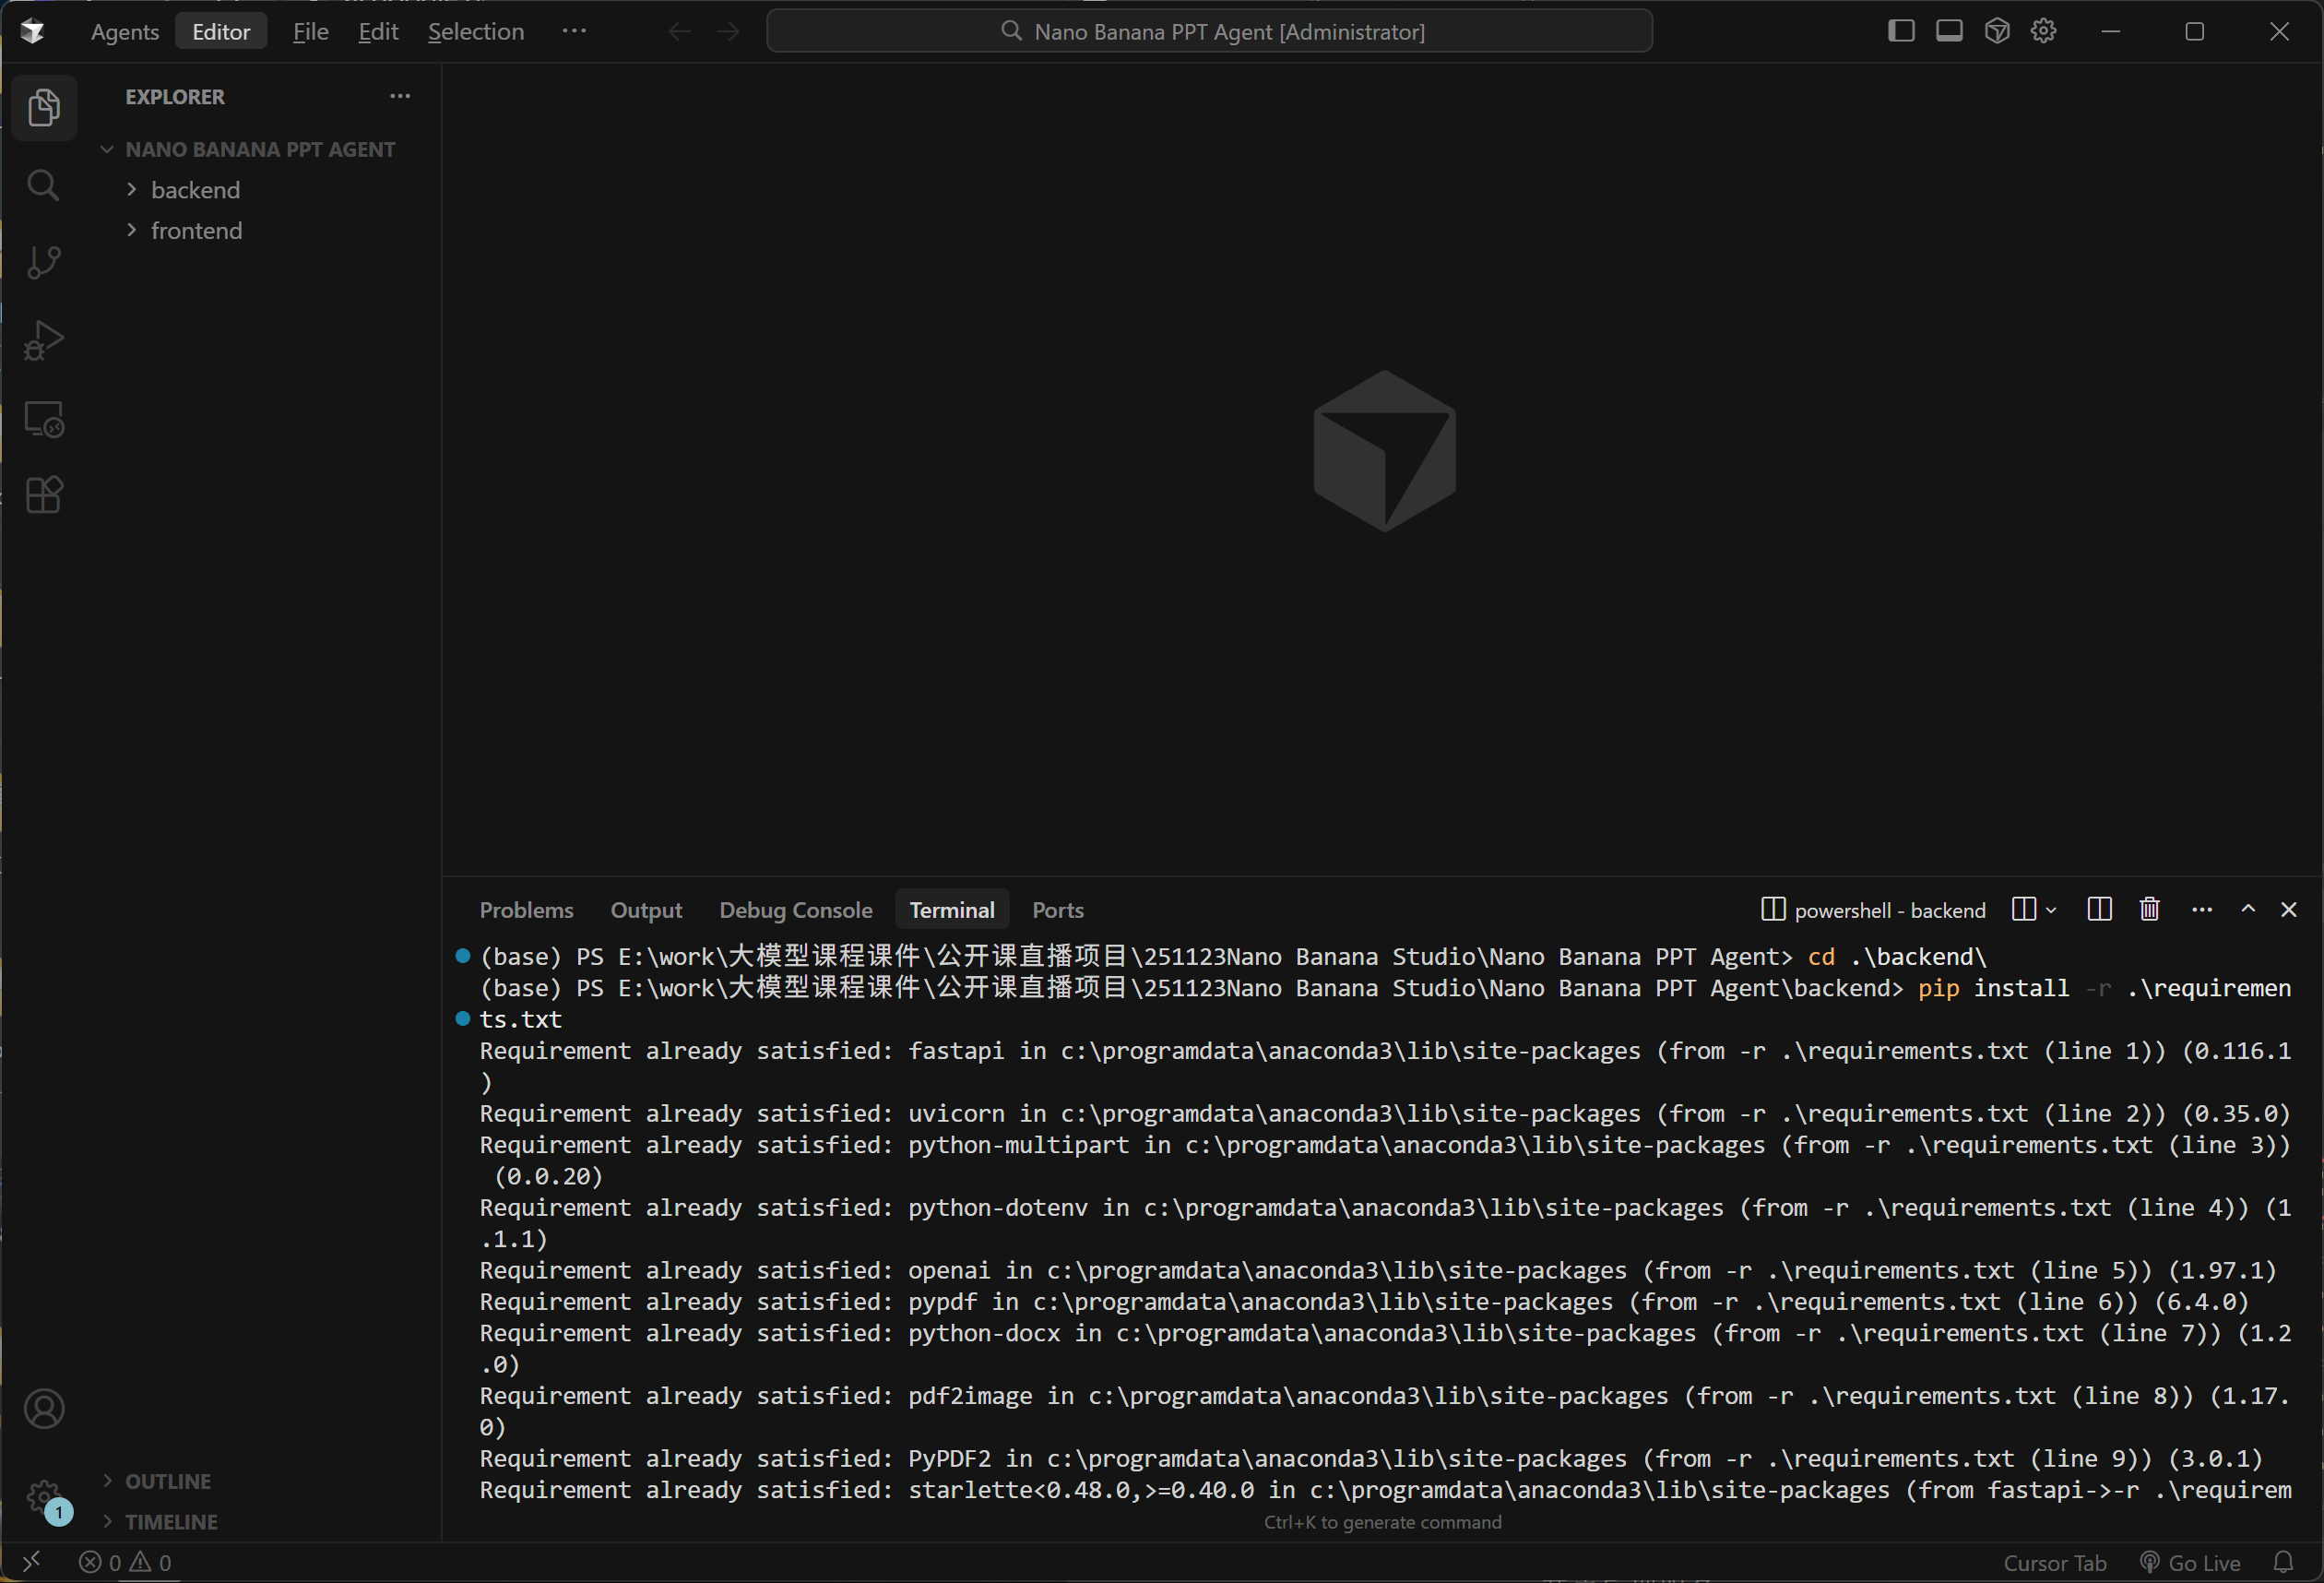
Task: Open Explorer views and more actions
Action: tap(400, 97)
